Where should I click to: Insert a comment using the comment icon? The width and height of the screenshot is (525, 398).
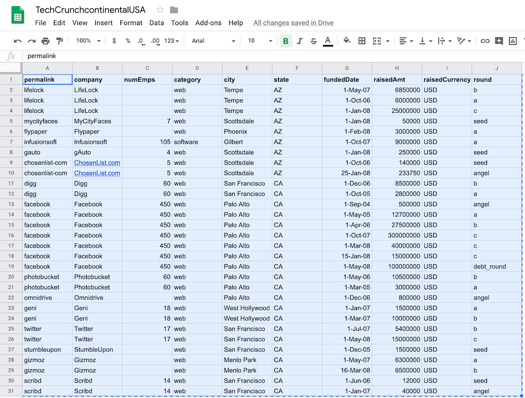498,40
